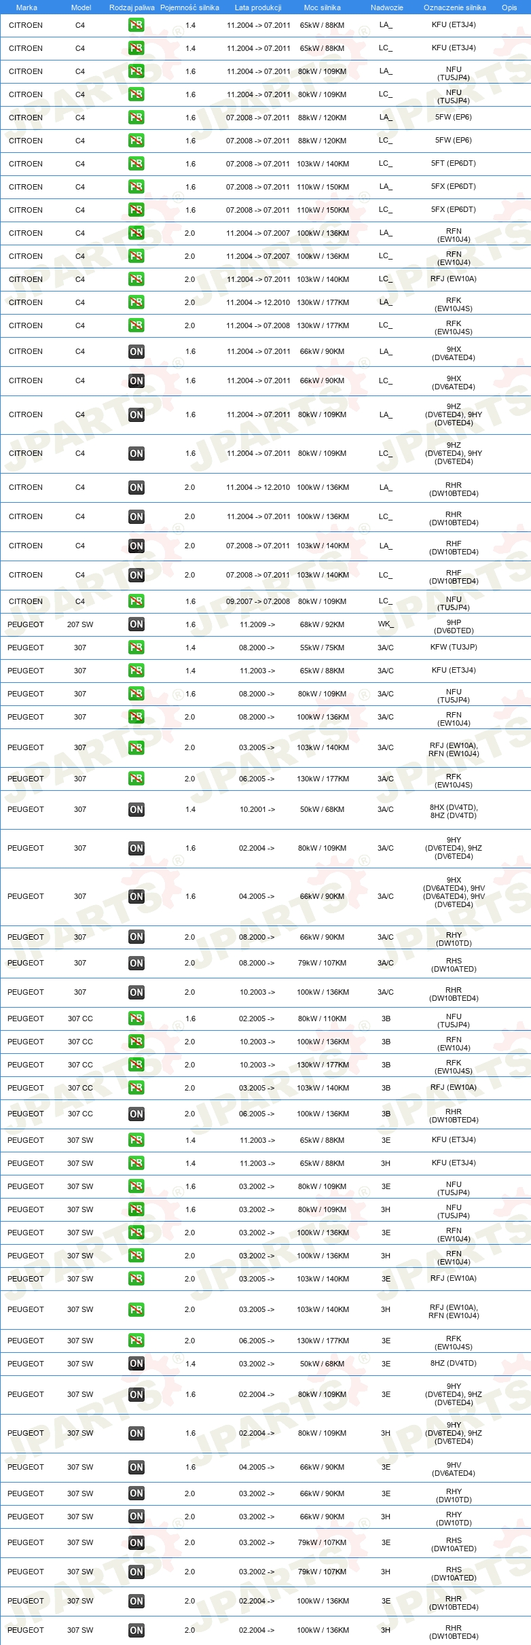The width and height of the screenshot is (531, 1645).
Task: Click the 207 SW model cell
Action: (x=80, y=624)
